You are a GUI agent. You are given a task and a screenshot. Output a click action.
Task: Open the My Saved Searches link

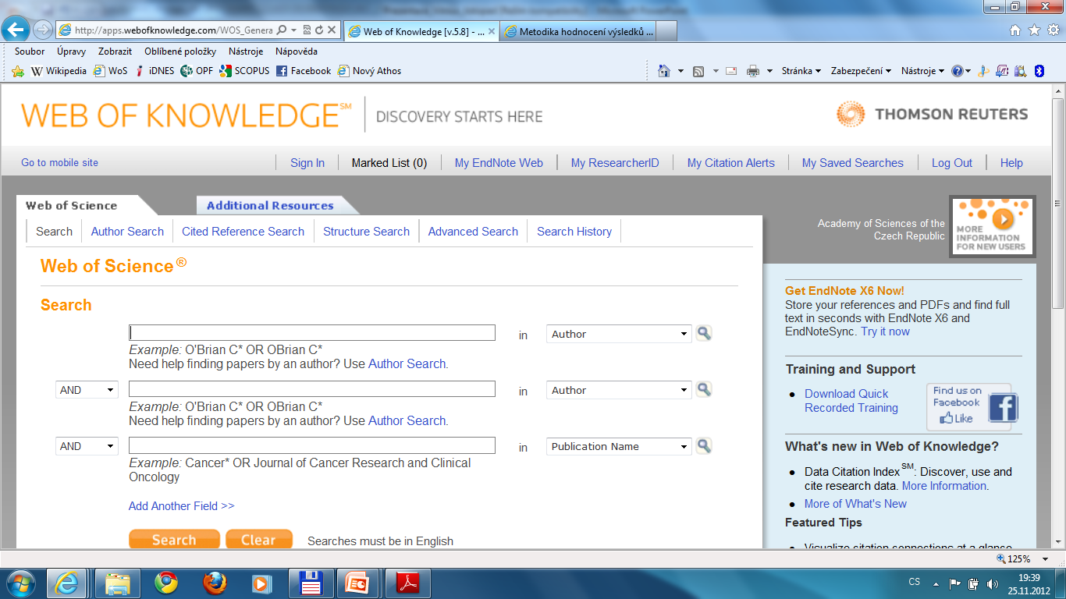(853, 163)
